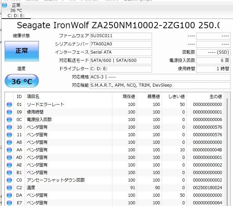Click current value 91 in 温度 row
233x206 pixels.
tap(133, 188)
